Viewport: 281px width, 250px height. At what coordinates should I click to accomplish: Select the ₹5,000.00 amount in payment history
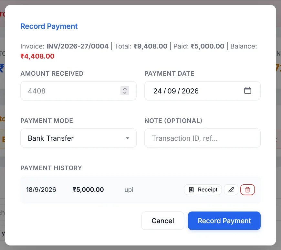point(88,190)
